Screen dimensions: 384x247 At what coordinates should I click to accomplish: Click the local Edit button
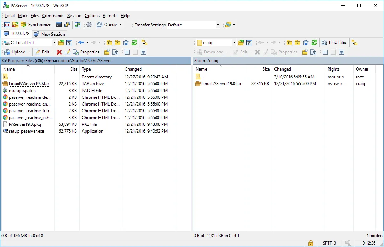click(42, 52)
